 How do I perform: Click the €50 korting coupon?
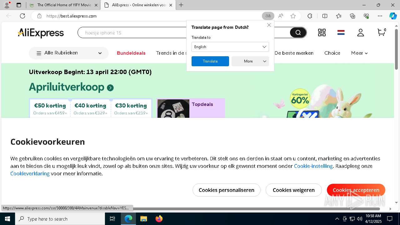point(50,108)
